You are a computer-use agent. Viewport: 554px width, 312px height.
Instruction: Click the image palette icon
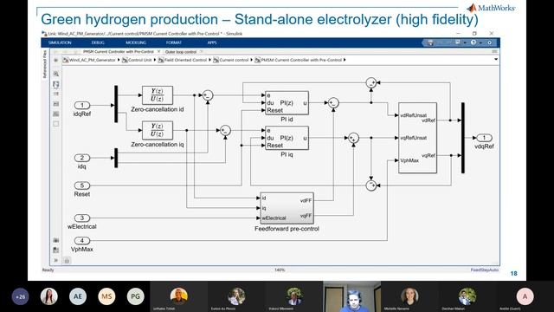point(55,114)
